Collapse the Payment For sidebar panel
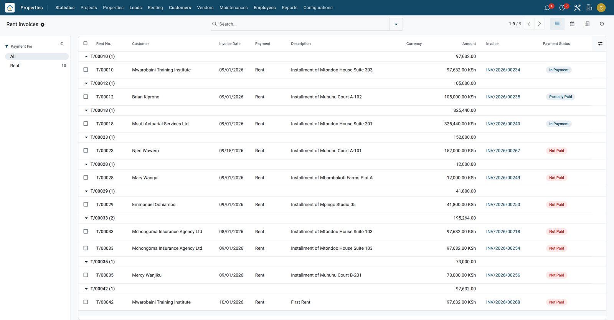 pyautogui.click(x=62, y=43)
